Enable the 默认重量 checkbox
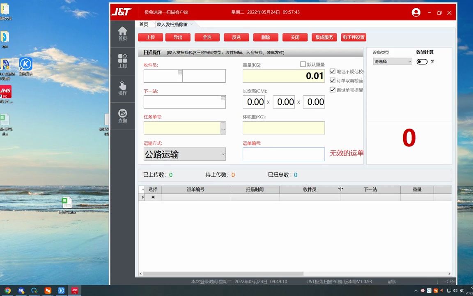 303,64
